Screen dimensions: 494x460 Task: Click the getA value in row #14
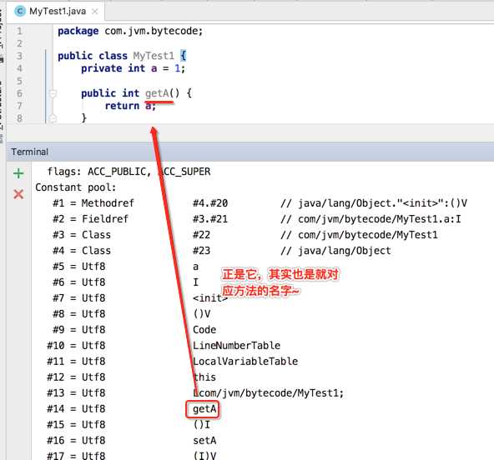[x=204, y=409]
